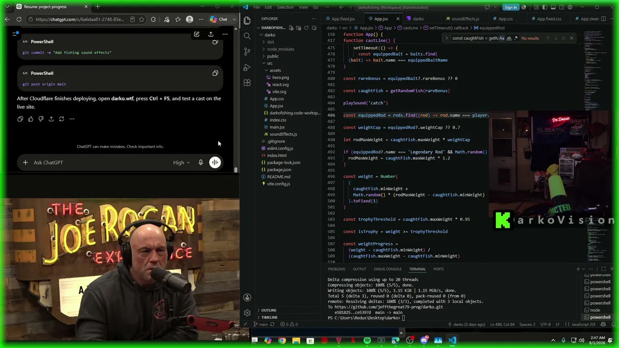Screen dimensions: 619x348
Task: Add a new terminal with plus
Action: [578, 269]
